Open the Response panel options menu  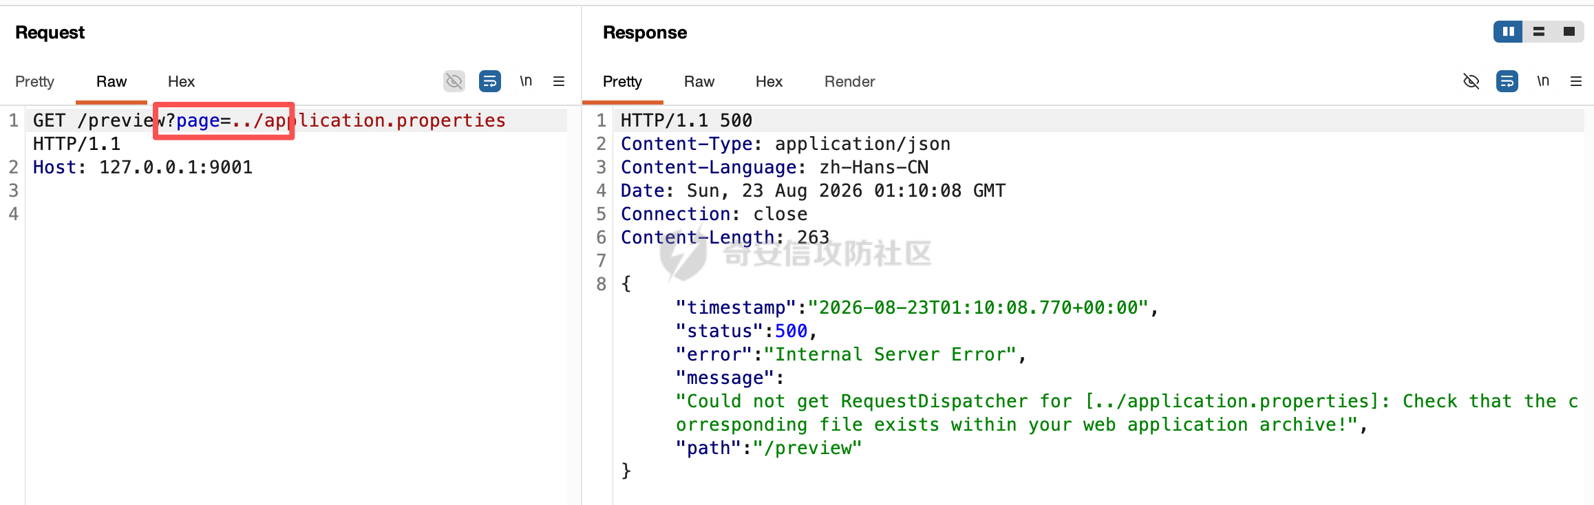[x=1576, y=81]
